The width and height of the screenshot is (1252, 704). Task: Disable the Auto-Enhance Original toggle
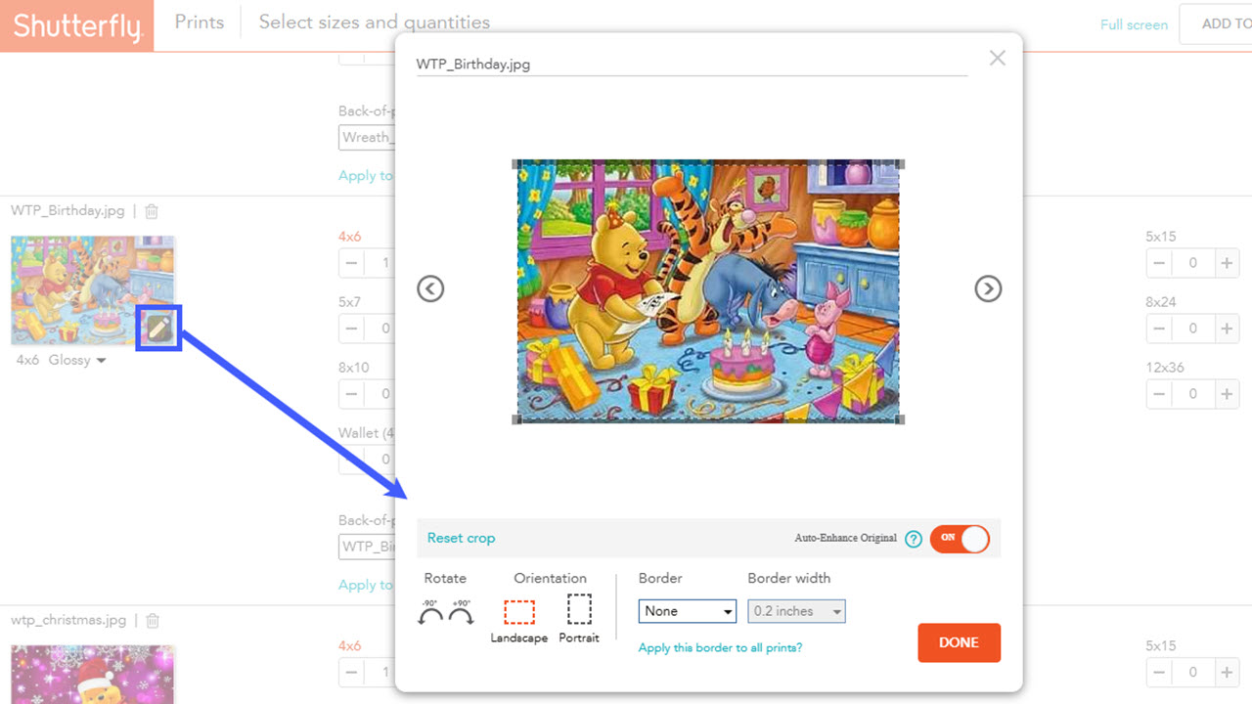click(x=960, y=539)
